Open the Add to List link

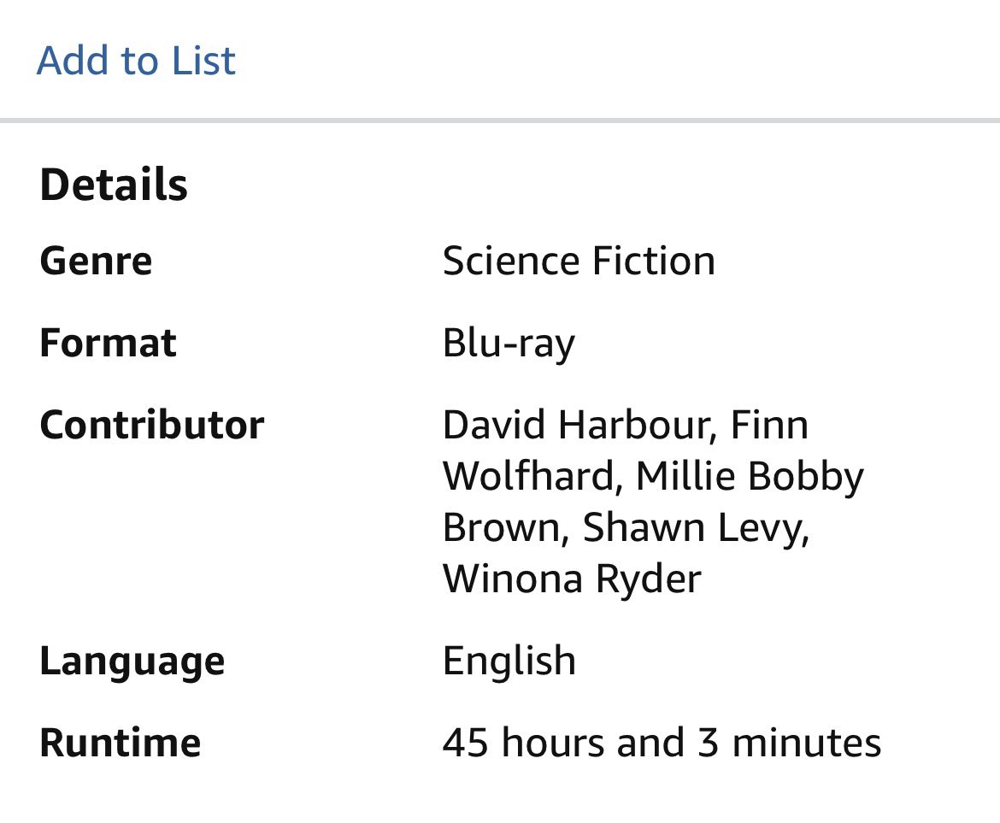coord(136,61)
